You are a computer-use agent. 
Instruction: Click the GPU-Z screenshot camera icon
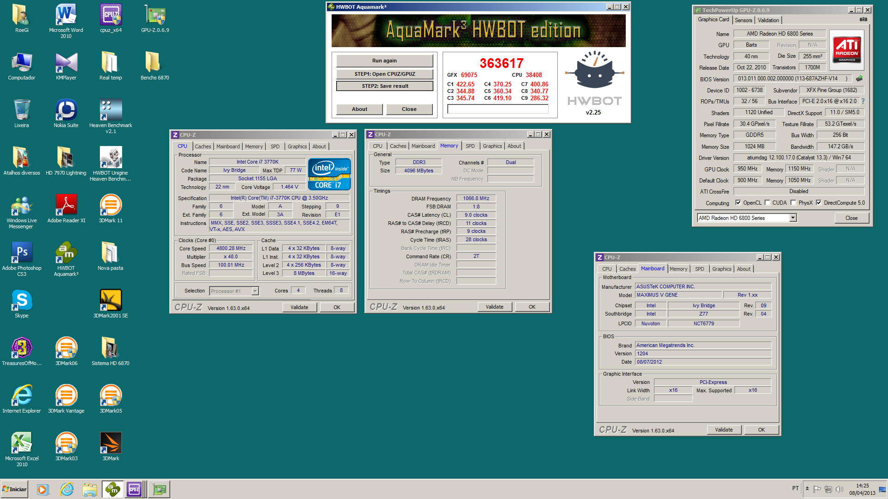click(x=863, y=19)
